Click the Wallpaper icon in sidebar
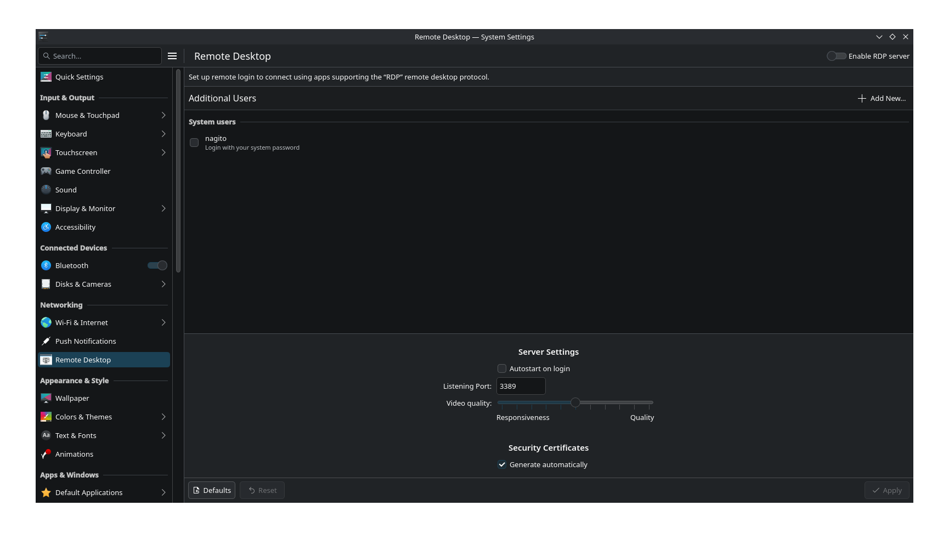This screenshot has height=545, width=949. pos(46,399)
